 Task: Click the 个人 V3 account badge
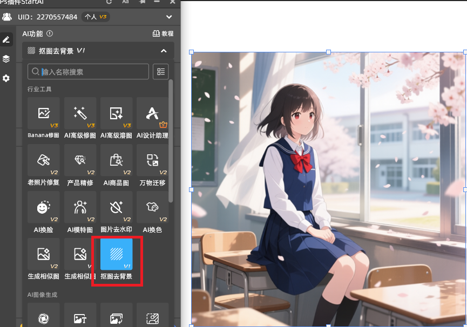coord(96,17)
